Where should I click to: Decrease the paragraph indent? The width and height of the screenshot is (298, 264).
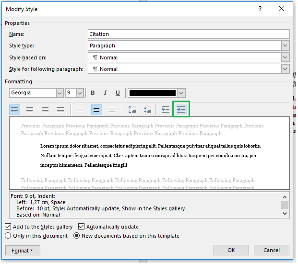[x=166, y=110]
